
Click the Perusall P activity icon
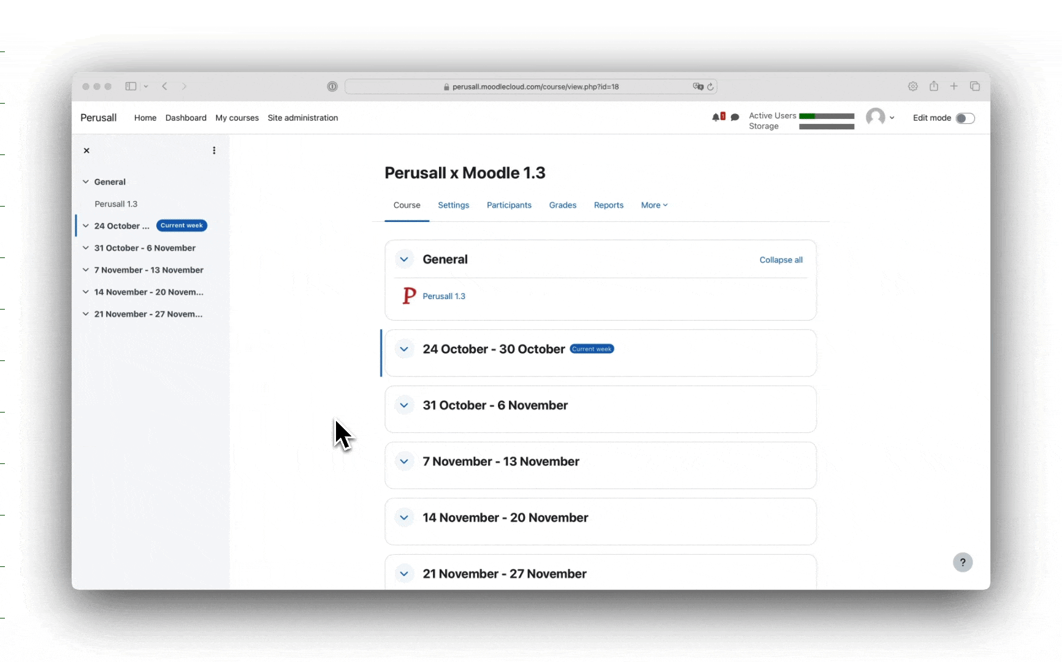tap(409, 296)
